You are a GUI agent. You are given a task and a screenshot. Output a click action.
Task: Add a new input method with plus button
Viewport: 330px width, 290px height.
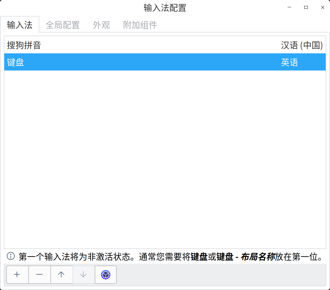point(18,274)
